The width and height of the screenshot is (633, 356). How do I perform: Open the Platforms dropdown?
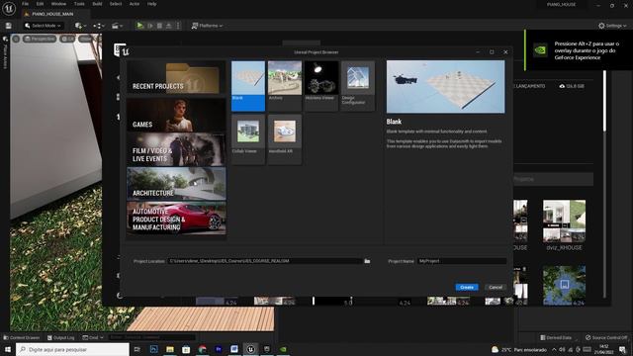click(x=207, y=26)
